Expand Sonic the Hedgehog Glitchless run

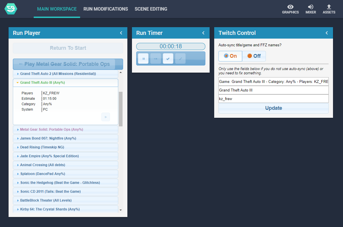65,183
